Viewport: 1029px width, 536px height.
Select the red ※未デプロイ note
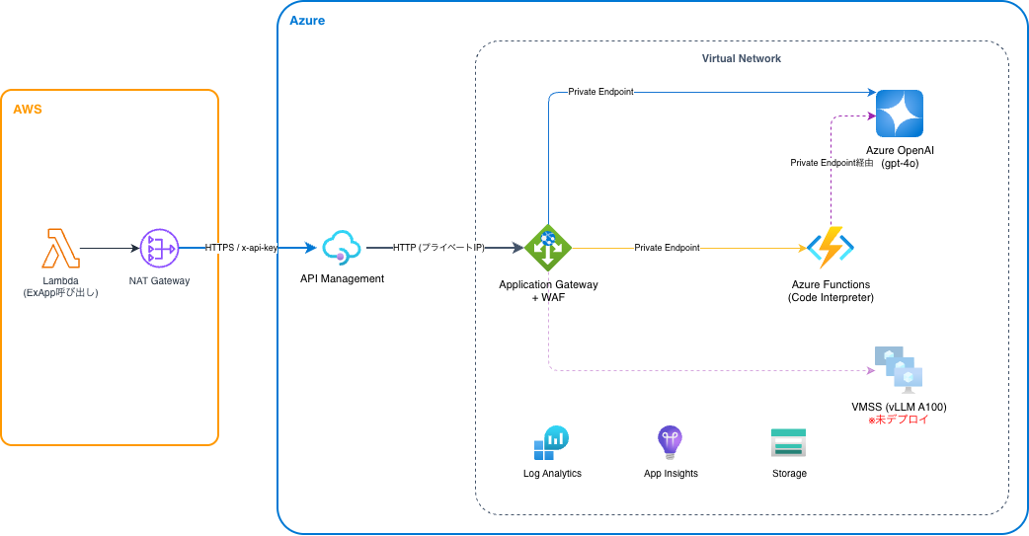point(899,420)
